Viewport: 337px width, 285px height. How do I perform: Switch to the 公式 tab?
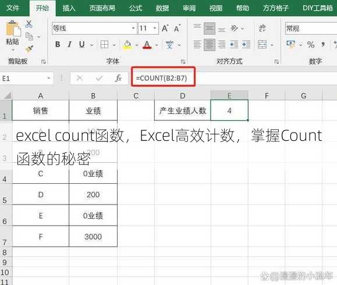[136, 8]
